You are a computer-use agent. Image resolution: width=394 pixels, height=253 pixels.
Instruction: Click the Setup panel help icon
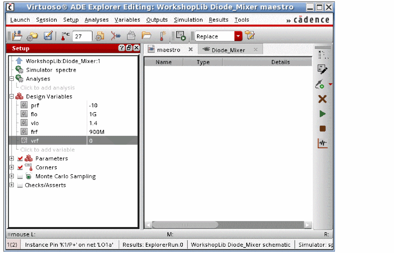coord(121,48)
